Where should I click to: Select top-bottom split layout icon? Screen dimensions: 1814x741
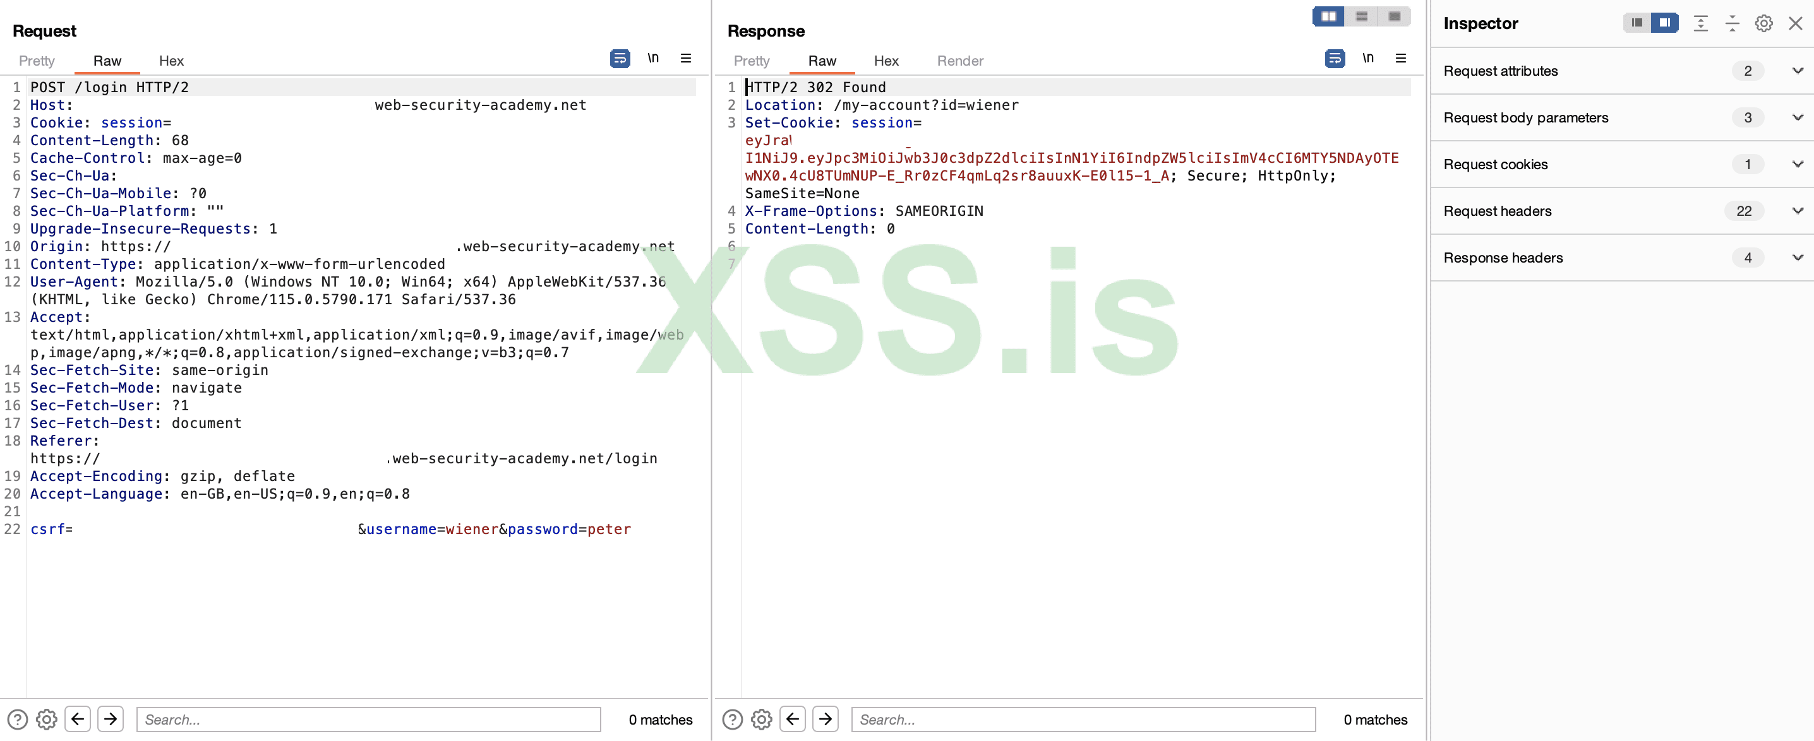click(x=1361, y=16)
